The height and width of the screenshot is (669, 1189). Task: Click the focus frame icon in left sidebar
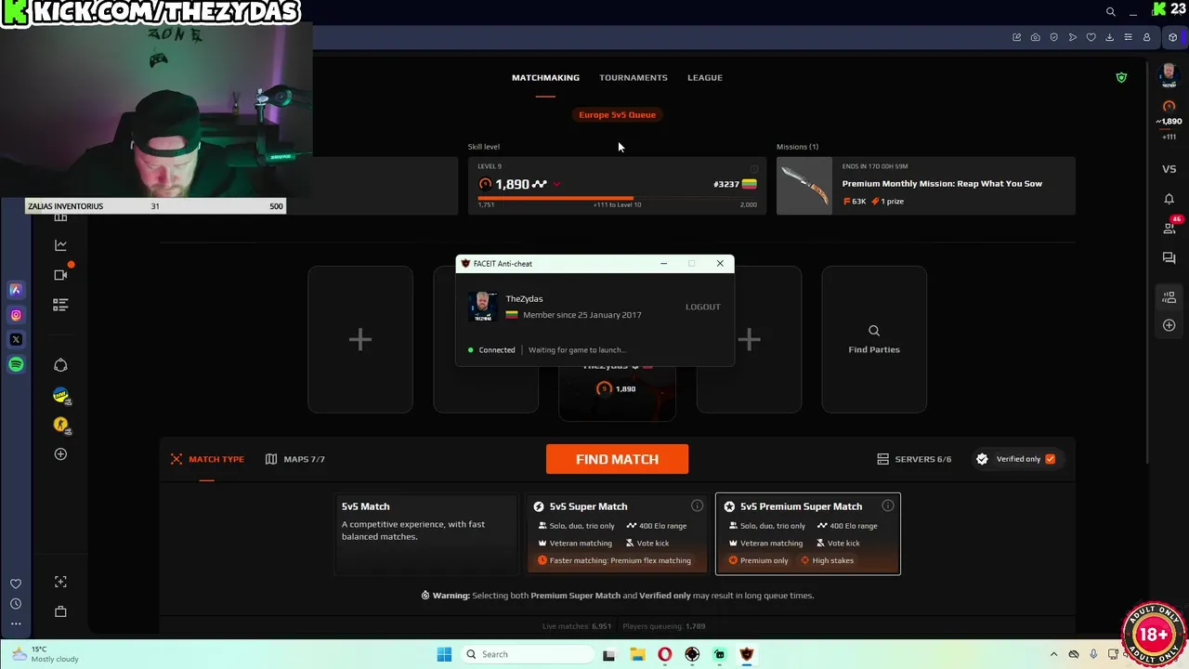click(x=60, y=582)
